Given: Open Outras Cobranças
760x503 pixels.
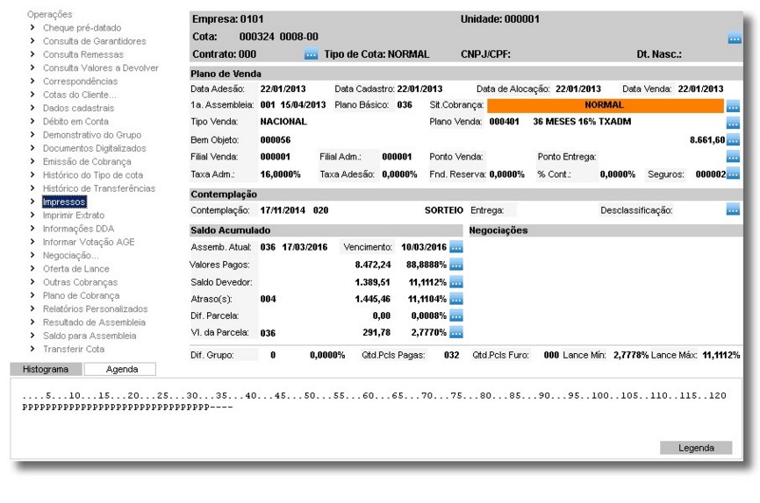Looking at the screenshot, I should 81,282.
